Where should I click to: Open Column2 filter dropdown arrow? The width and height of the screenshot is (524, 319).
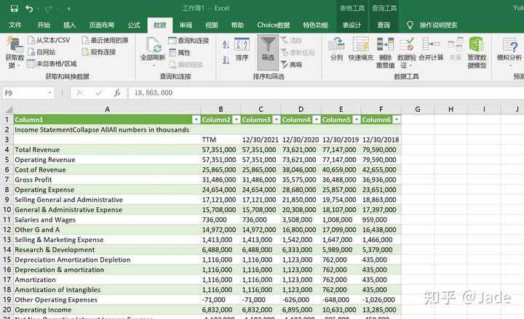tap(237, 119)
